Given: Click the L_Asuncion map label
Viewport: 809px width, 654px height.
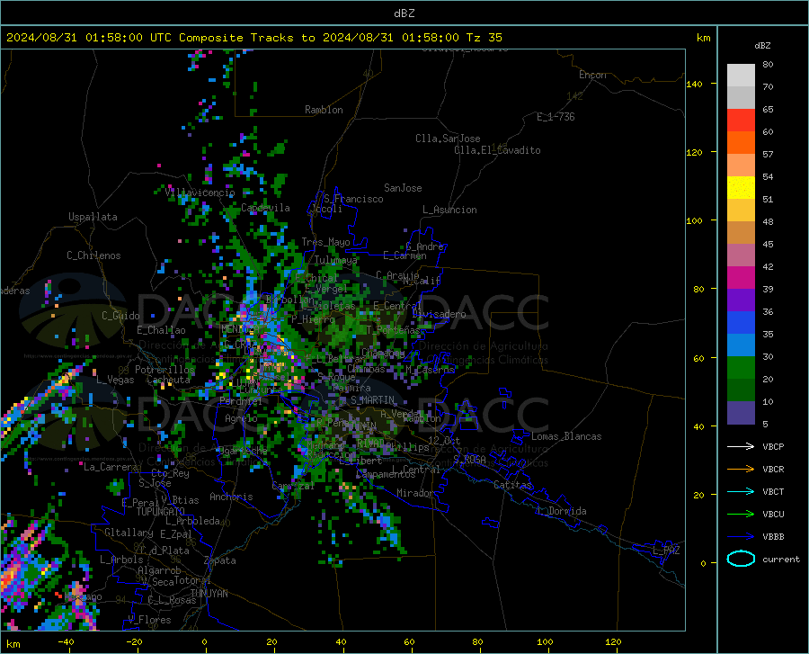Looking at the screenshot, I should tap(449, 210).
